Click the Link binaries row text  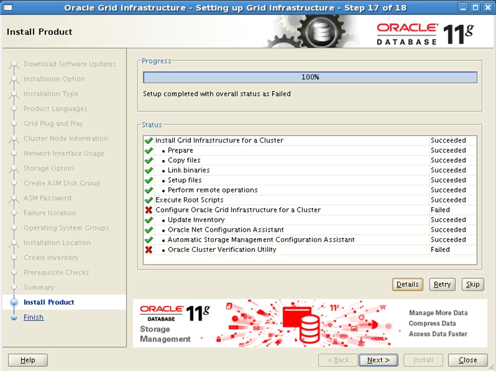tap(189, 170)
